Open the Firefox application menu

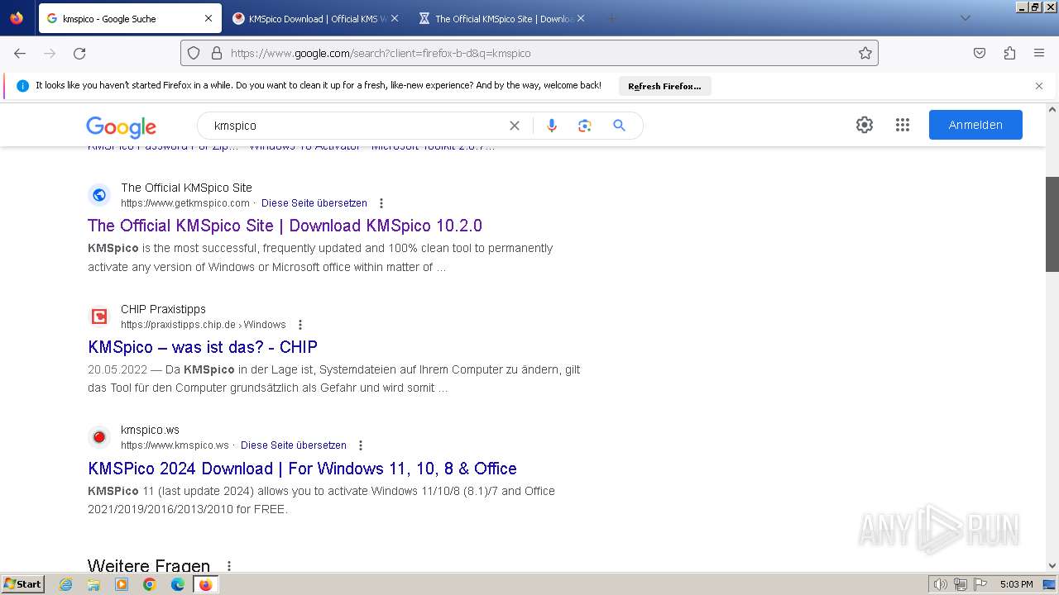point(1039,53)
